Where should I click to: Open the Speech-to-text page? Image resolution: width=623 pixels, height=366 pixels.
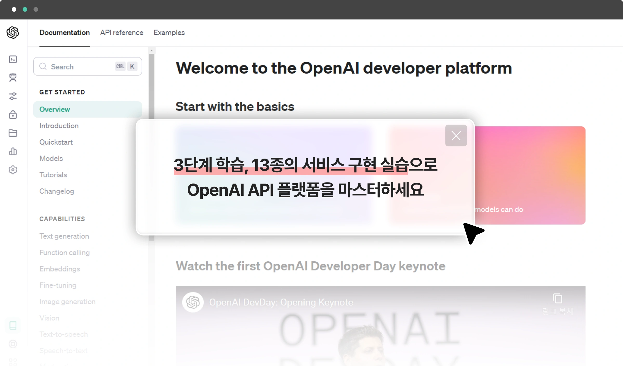coord(63,351)
